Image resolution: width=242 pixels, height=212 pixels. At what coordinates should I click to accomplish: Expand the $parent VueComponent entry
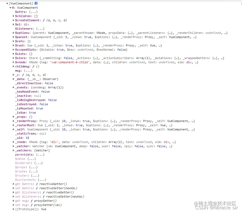click(x=13, y=37)
